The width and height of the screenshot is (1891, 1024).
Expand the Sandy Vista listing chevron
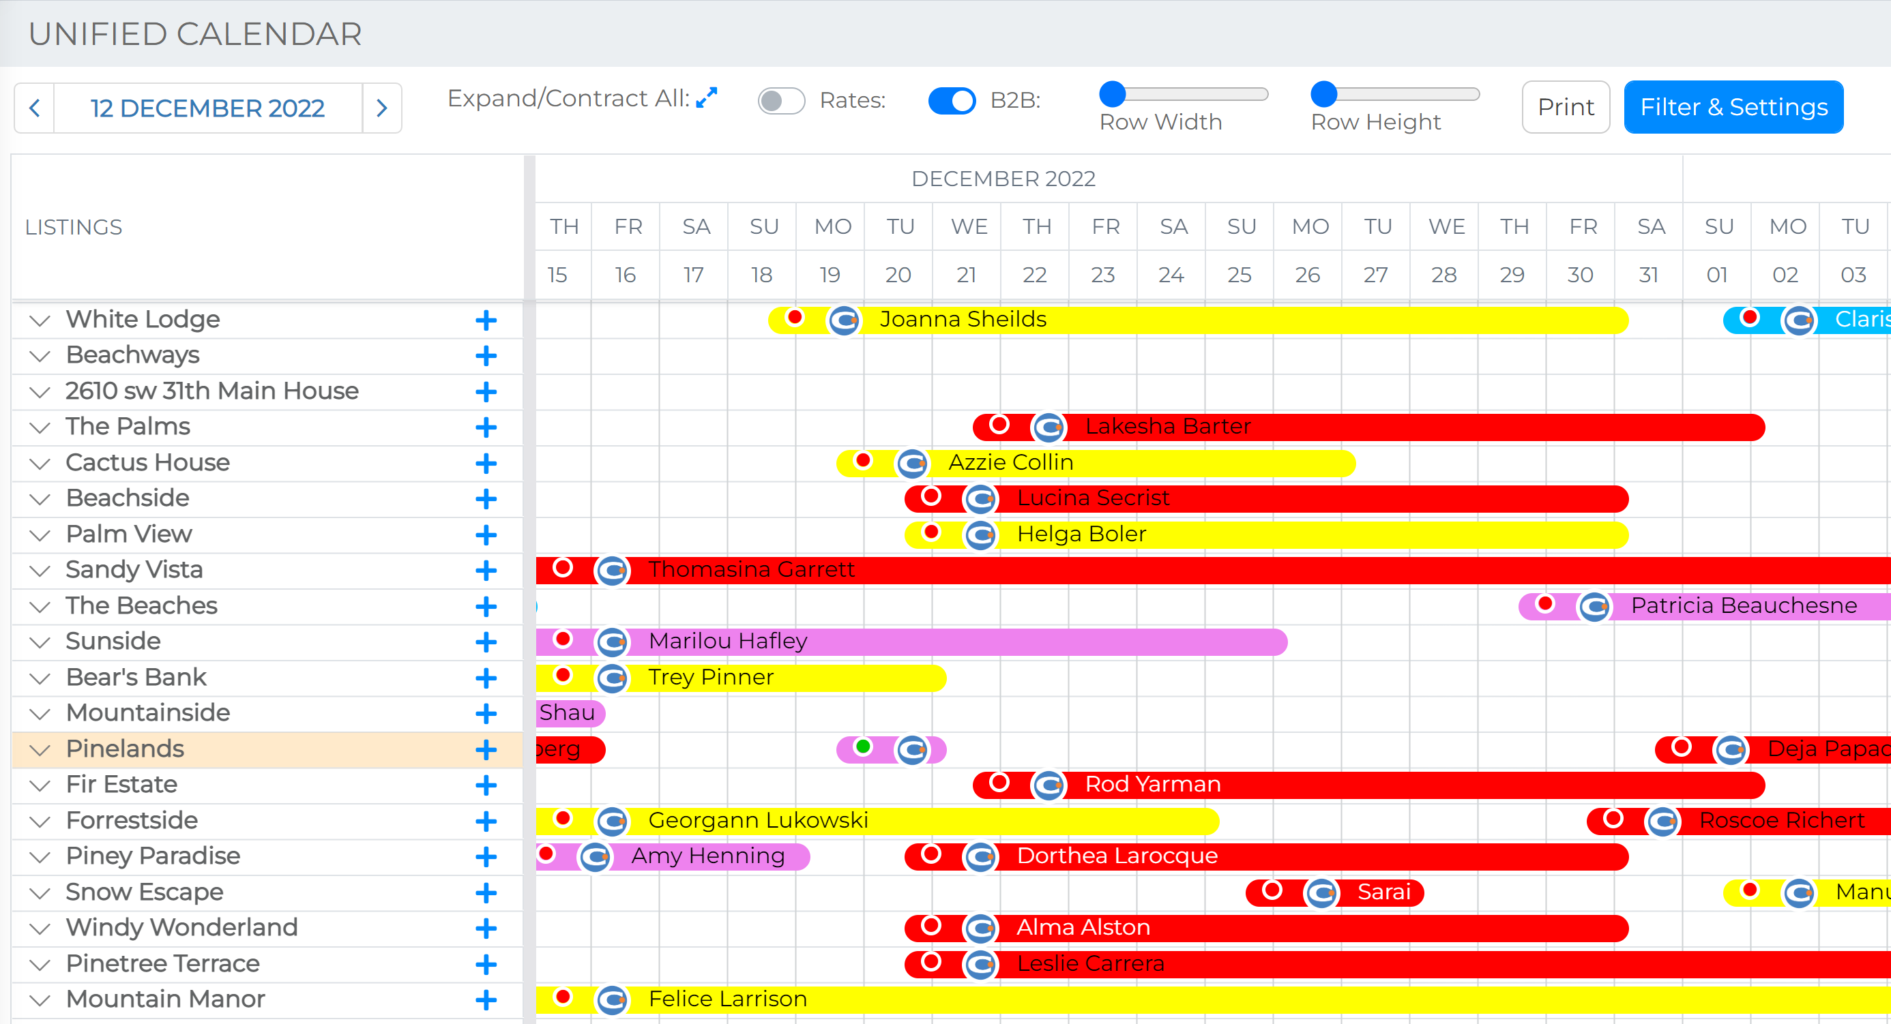coord(40,571)
